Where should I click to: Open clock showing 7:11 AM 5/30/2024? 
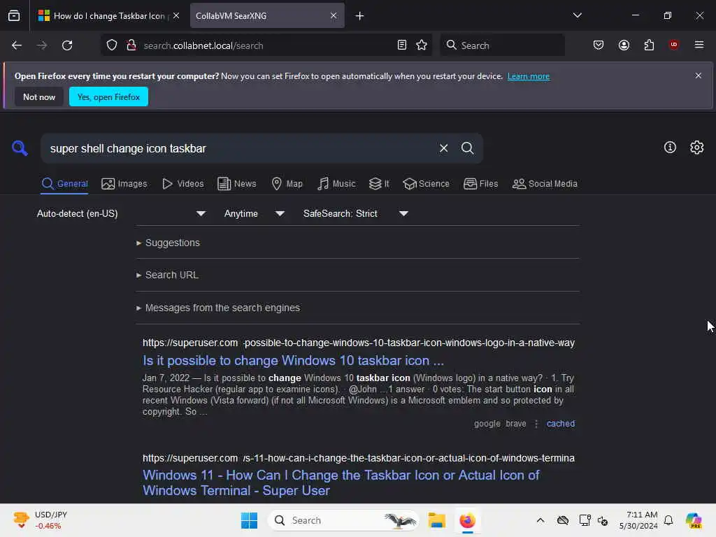pos(638,520)
